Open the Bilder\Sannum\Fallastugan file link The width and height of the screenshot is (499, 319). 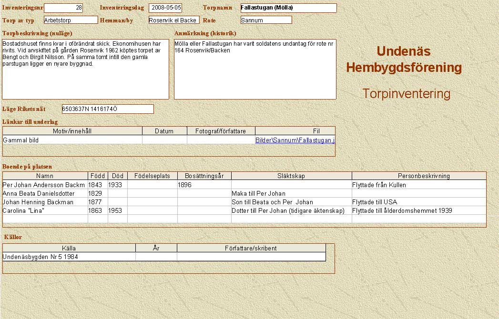tap(295, 140)
